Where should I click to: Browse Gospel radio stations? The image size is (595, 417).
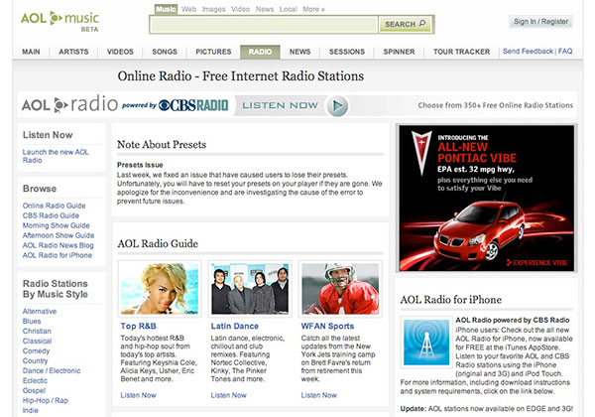[34, 390]
